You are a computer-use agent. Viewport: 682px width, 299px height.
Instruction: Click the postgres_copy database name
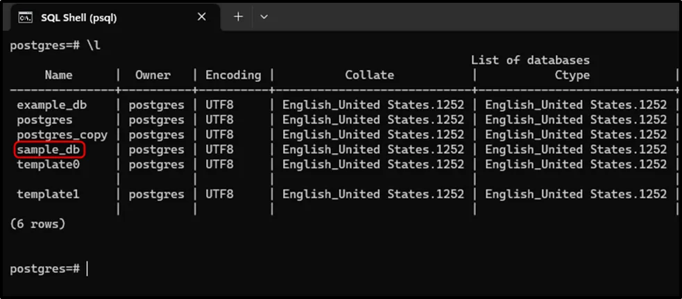click(62, 135)
